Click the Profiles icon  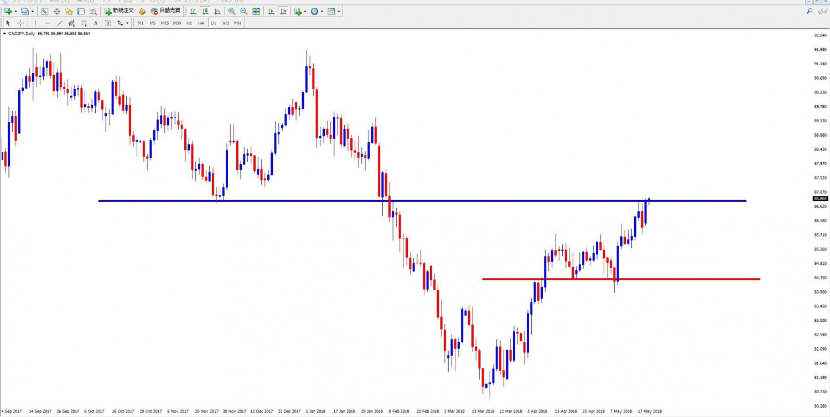[x=24, y=11]
